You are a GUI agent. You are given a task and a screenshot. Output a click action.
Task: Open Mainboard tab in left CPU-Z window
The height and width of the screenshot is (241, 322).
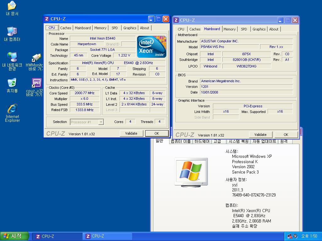[83, 28]
